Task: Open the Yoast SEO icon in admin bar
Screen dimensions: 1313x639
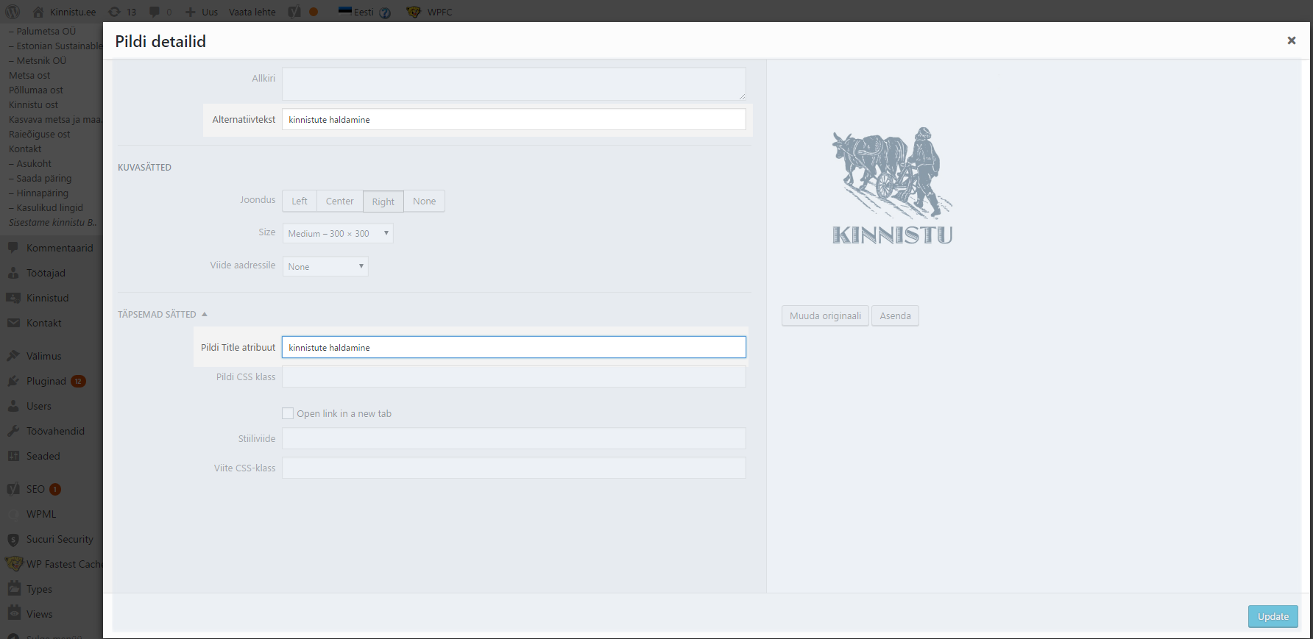Action: point(294,12)
